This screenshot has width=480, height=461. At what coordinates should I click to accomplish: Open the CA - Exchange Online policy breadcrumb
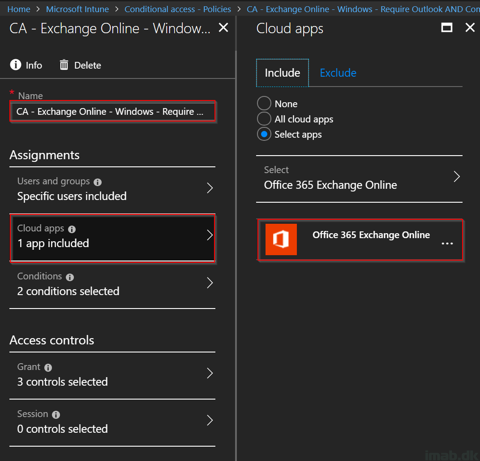[x=364, y=9]
